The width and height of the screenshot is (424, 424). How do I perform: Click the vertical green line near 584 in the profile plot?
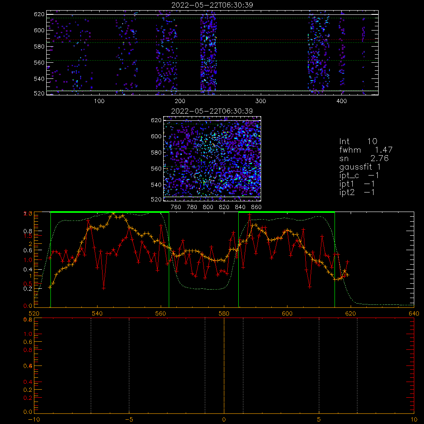click(x=238, y=259)
